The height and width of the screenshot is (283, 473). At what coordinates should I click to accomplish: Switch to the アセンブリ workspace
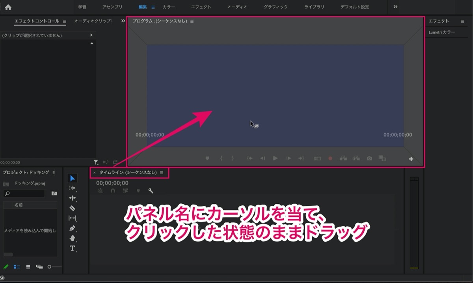(x=112, y=7)
